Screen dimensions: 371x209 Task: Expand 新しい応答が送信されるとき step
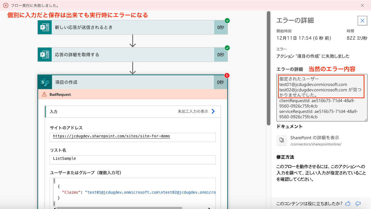tap(133, 27)
